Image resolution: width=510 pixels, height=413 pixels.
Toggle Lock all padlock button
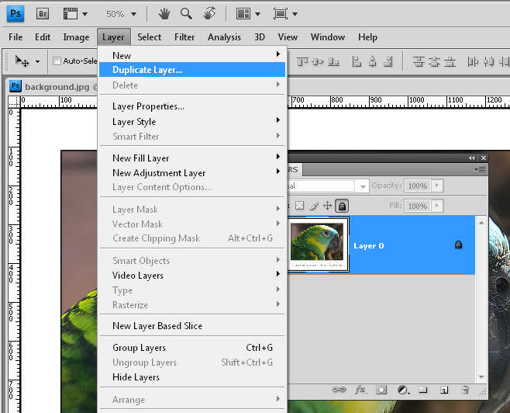coord(342,206)
